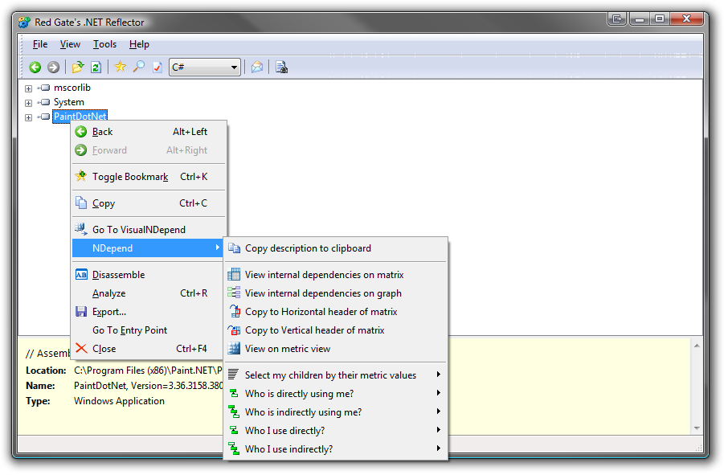Choose Analyze in the context menu

(x=149, y=293)
